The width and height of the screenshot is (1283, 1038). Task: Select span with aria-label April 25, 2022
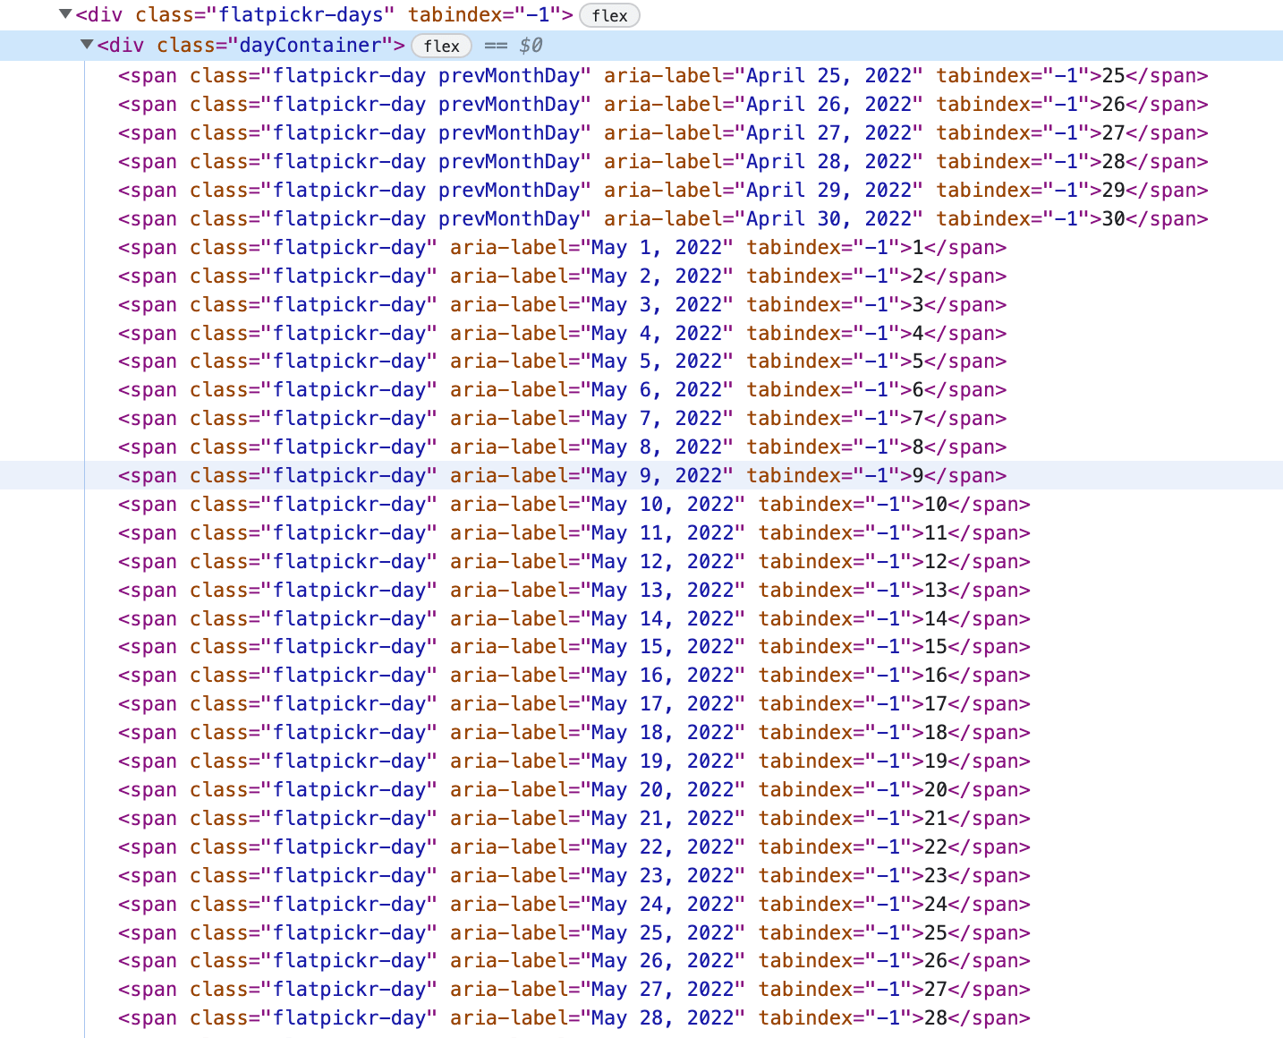(663, 76)
